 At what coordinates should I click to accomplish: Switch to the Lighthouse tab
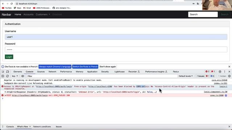[119, 71]
